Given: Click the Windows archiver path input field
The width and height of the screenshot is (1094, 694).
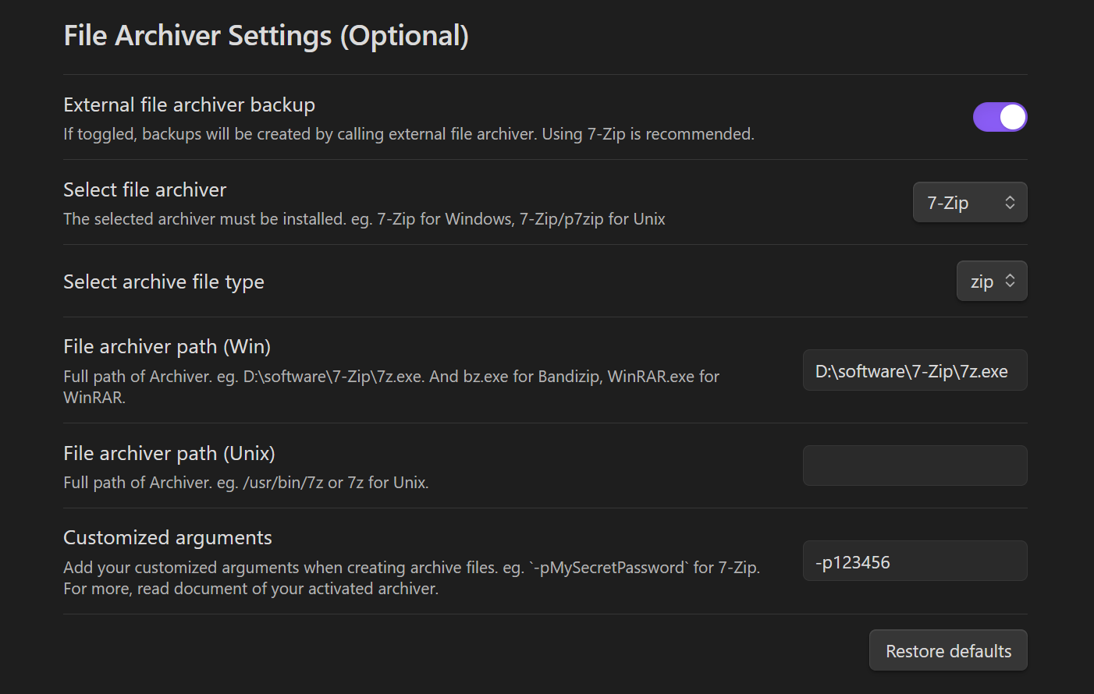Looking at the screenshot, I should point(915,370).
